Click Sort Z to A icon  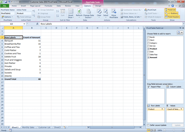click(58, 16)
